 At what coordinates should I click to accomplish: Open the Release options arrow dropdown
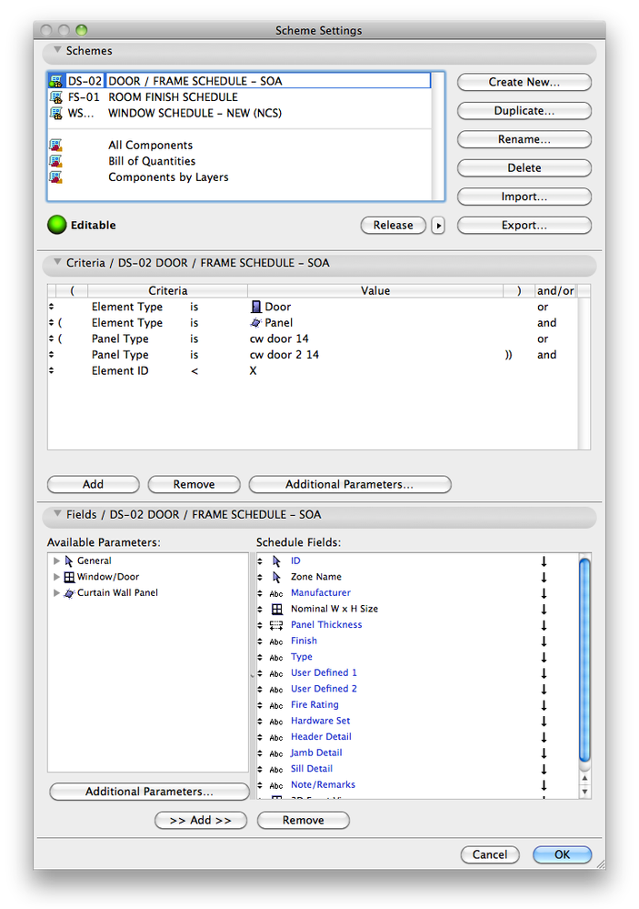coord(438,225)
